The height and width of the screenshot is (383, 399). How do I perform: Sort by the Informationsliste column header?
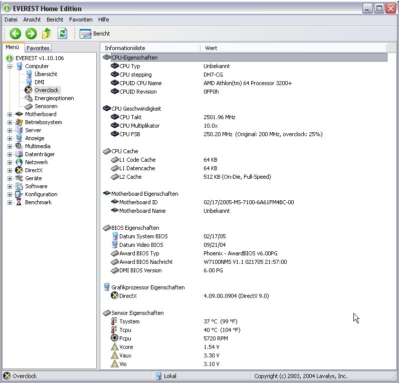150,48
